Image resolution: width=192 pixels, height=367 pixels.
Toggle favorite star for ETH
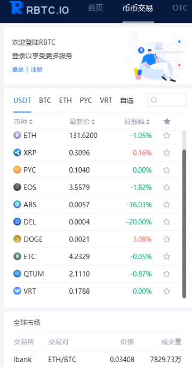pyautogui.click(x=166, y=135)
